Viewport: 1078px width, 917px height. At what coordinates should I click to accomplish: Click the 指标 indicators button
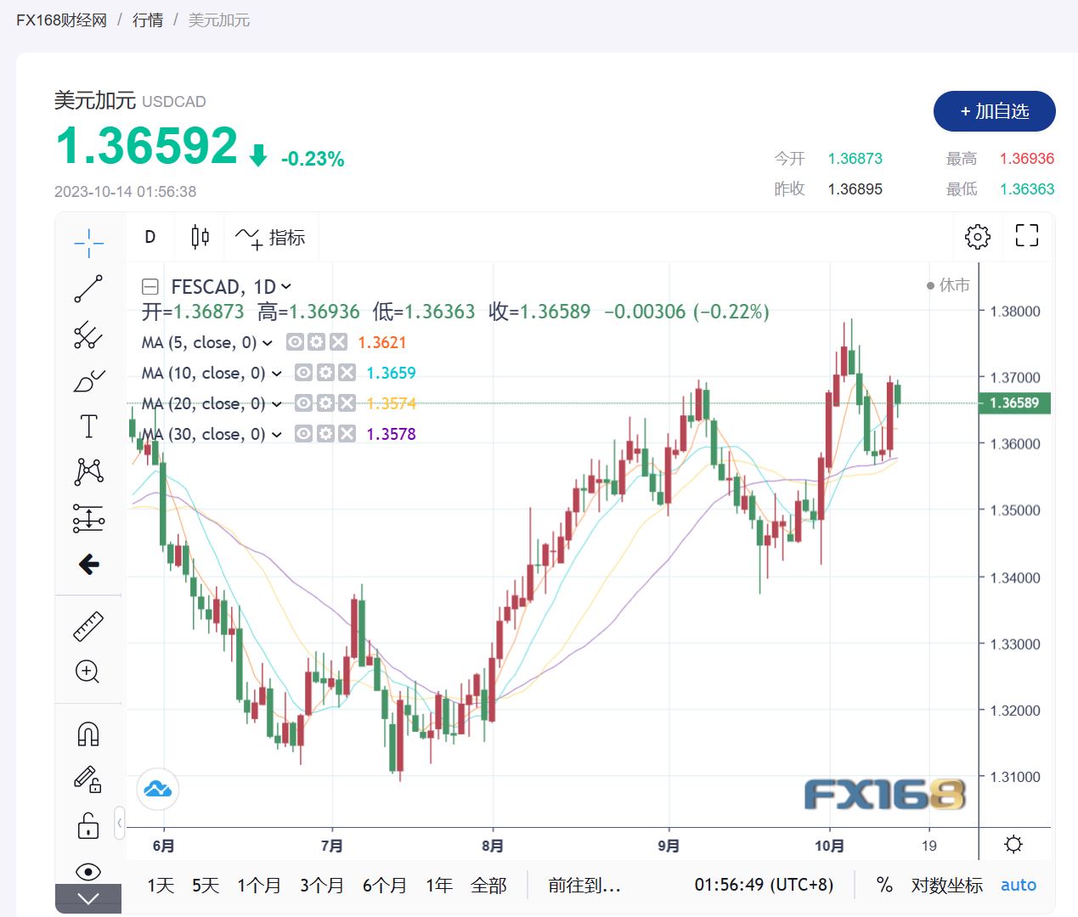[272, 237]
